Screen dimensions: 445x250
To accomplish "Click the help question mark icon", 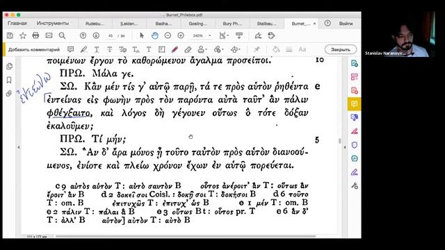I will (327, 23).
